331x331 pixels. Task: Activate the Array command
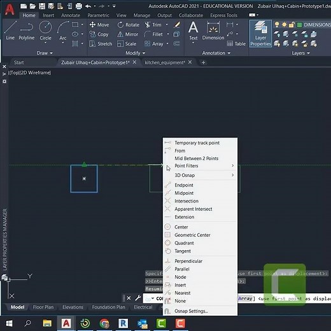[154, 44]
